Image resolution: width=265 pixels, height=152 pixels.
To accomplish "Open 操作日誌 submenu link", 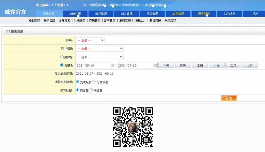I will (49, 21).
